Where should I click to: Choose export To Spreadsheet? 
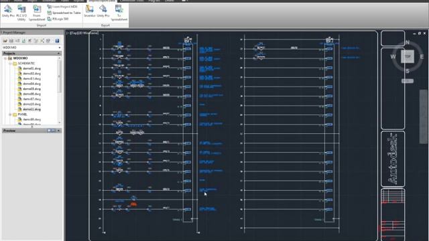[119, 13]
